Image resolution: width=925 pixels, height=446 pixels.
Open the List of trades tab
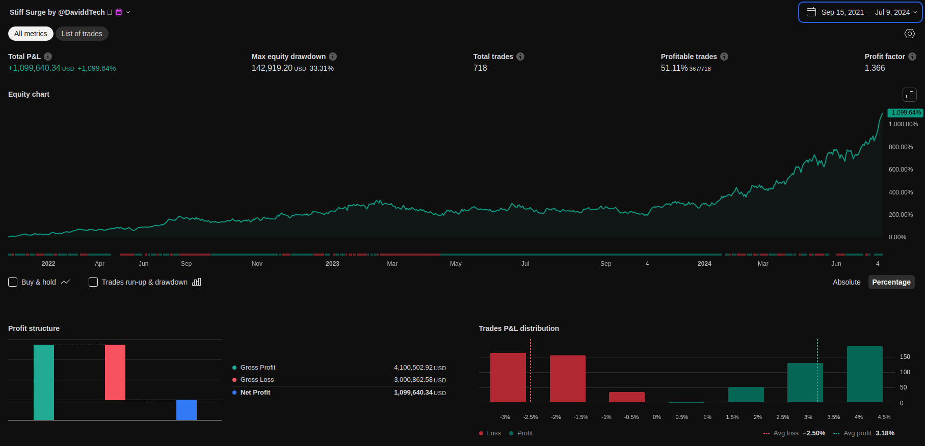click(82, 34)
